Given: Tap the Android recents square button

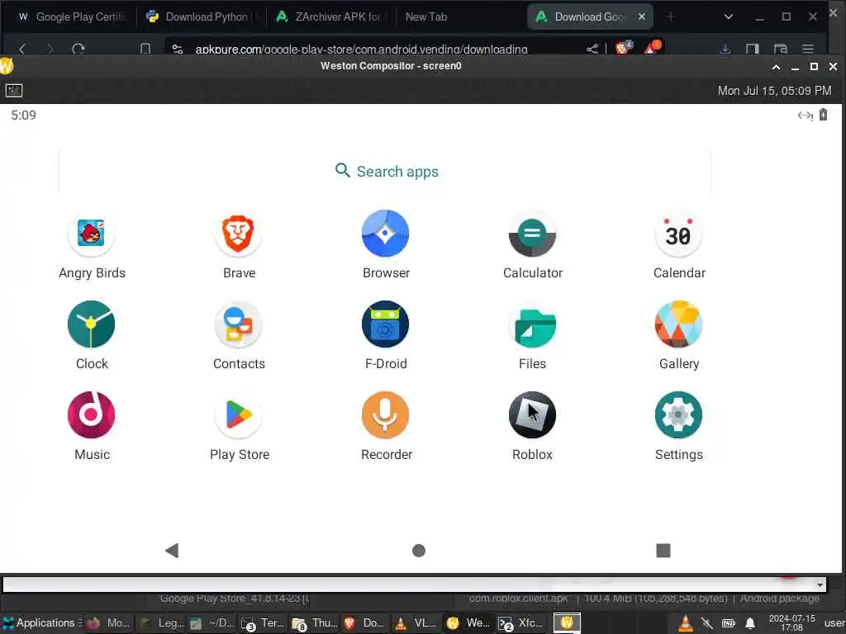Looking at the screenshot, I should 663,551.
